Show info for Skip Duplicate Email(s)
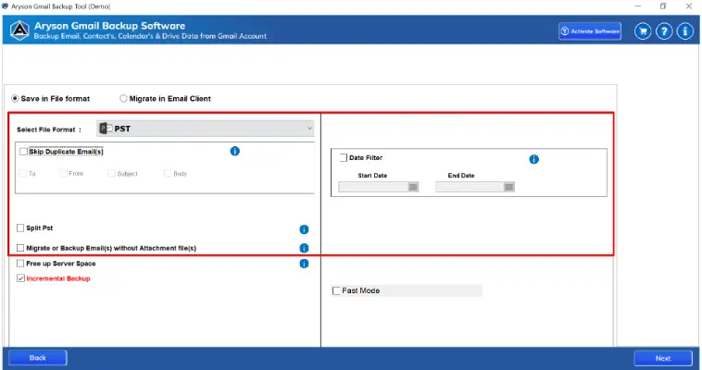Screen dimensions: 702x370 coord(235,151)
